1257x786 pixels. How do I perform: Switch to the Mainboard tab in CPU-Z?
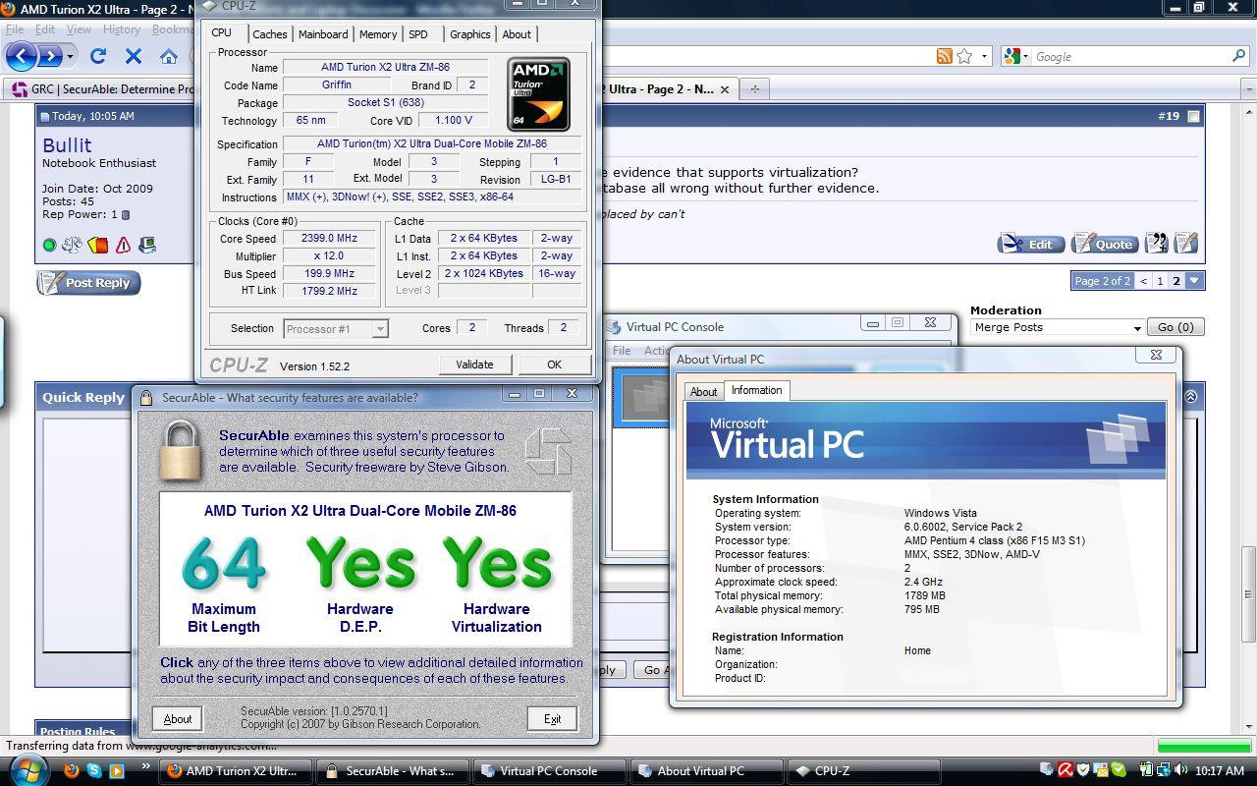click(x=323, y=34)
